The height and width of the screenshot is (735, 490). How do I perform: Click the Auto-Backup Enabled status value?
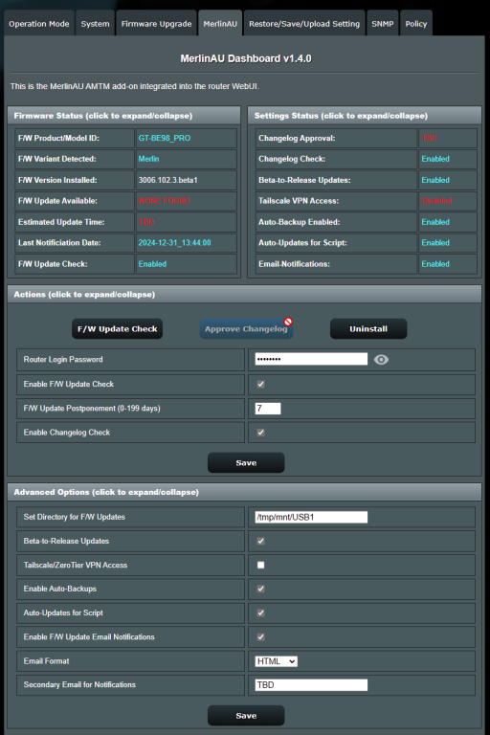tap(435, 222)
